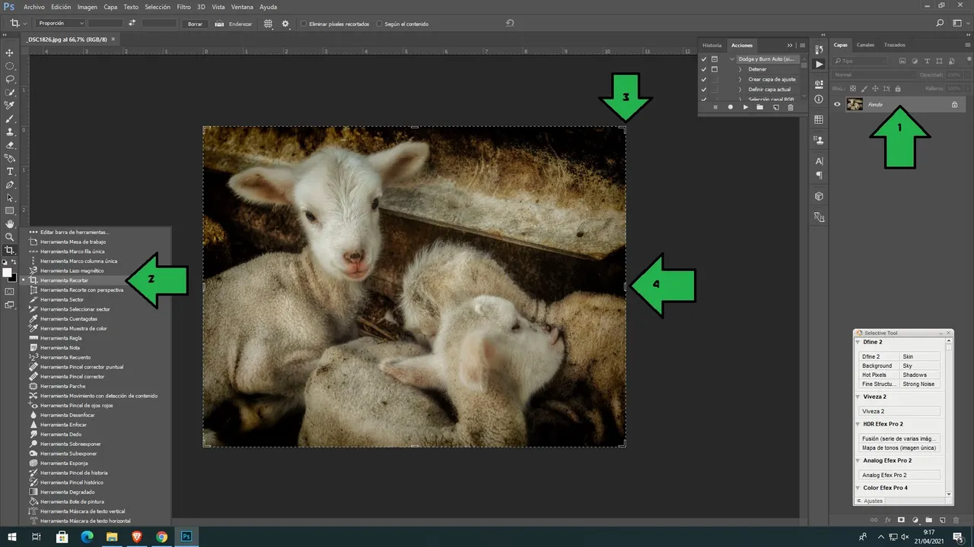This screenshot has width=974, height=547.
Task: Open the layer Tipo filter dropdown
Action: coord(861,61)
